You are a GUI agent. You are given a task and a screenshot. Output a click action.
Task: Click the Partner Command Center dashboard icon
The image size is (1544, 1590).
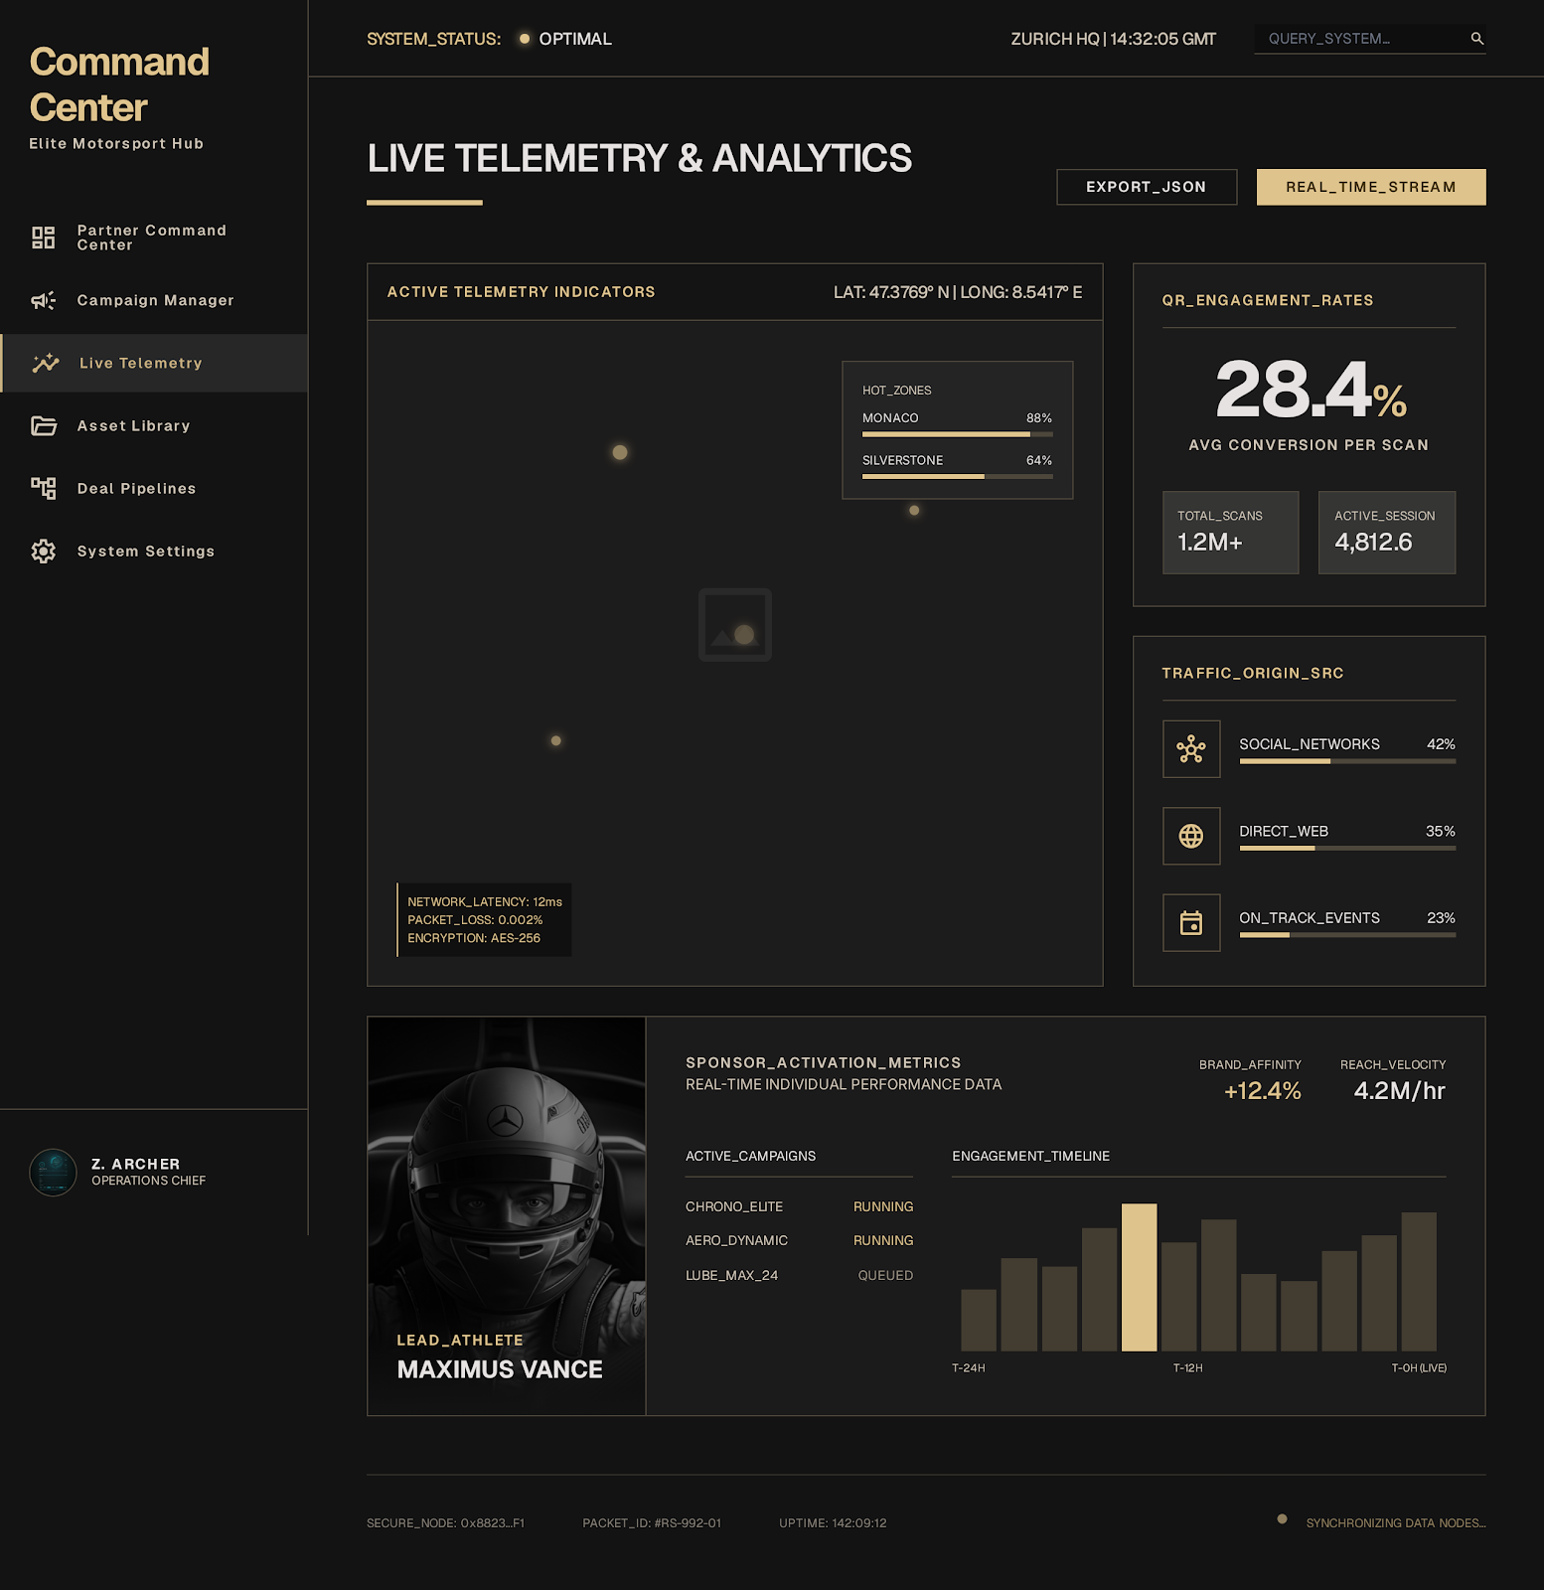point(43,238)
